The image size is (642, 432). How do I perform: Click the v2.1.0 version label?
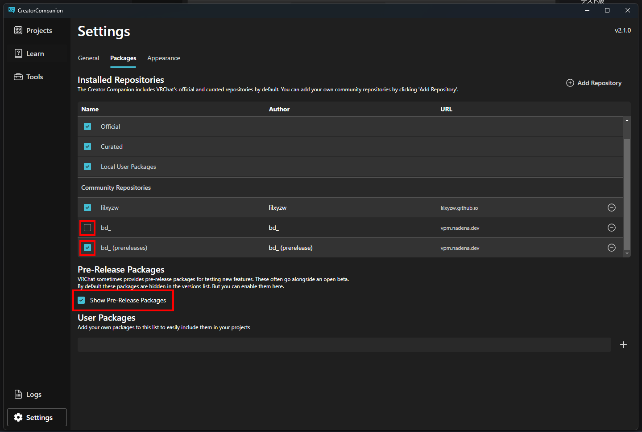tap(623, 30)
